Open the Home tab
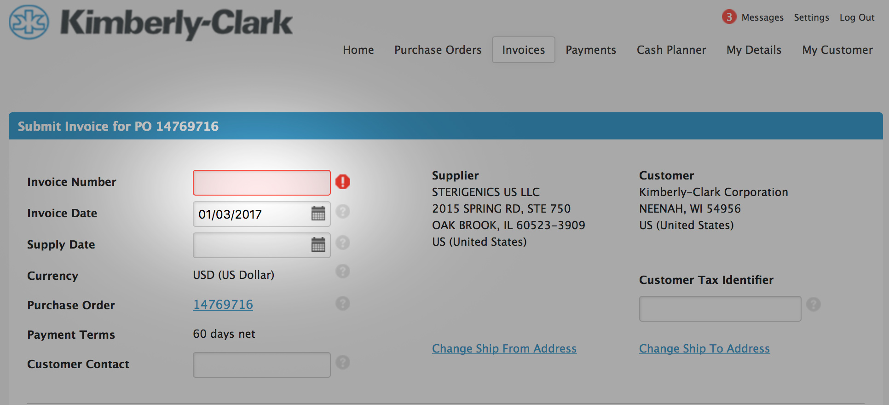The image size is (889, 405). click(x=358, y=50)
